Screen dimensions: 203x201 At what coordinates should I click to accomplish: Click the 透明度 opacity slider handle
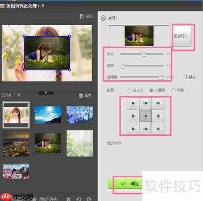(x=161, y=77)
